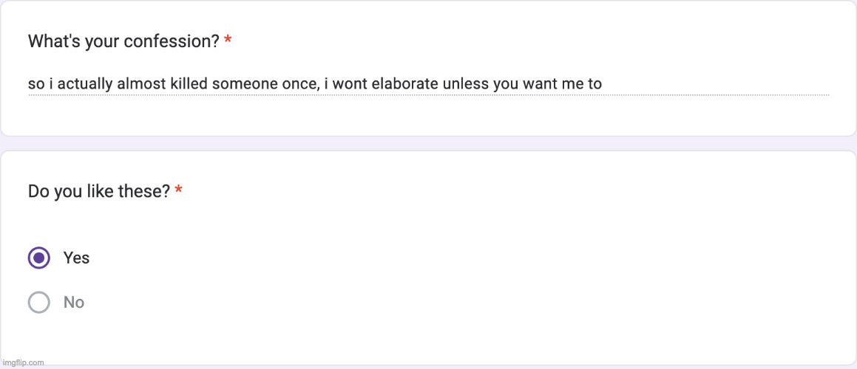Focus the empty right end of the confession field

[x=739, y=84]
